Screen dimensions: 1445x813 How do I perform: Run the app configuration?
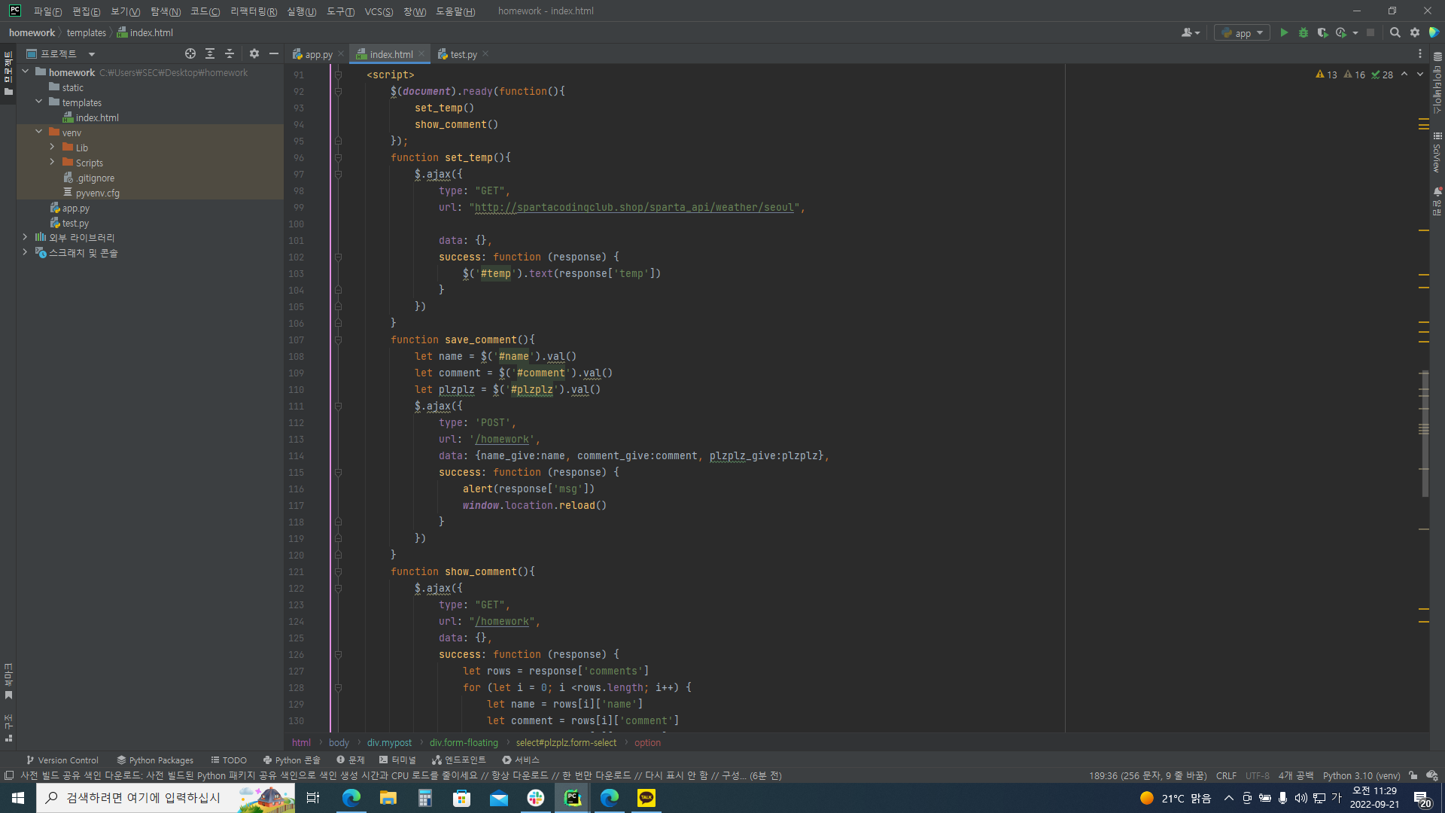click(1284, 32)
